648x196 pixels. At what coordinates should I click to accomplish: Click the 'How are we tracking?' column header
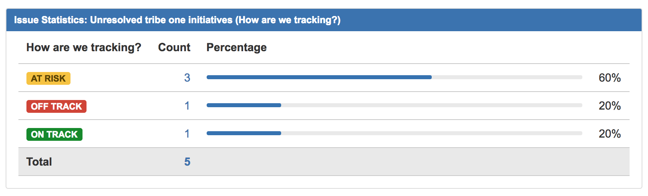pyautogui.click(x=84, y=48)
